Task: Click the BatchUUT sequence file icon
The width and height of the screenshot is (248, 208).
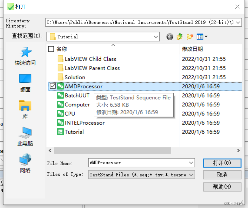Action: click(60, 95)
